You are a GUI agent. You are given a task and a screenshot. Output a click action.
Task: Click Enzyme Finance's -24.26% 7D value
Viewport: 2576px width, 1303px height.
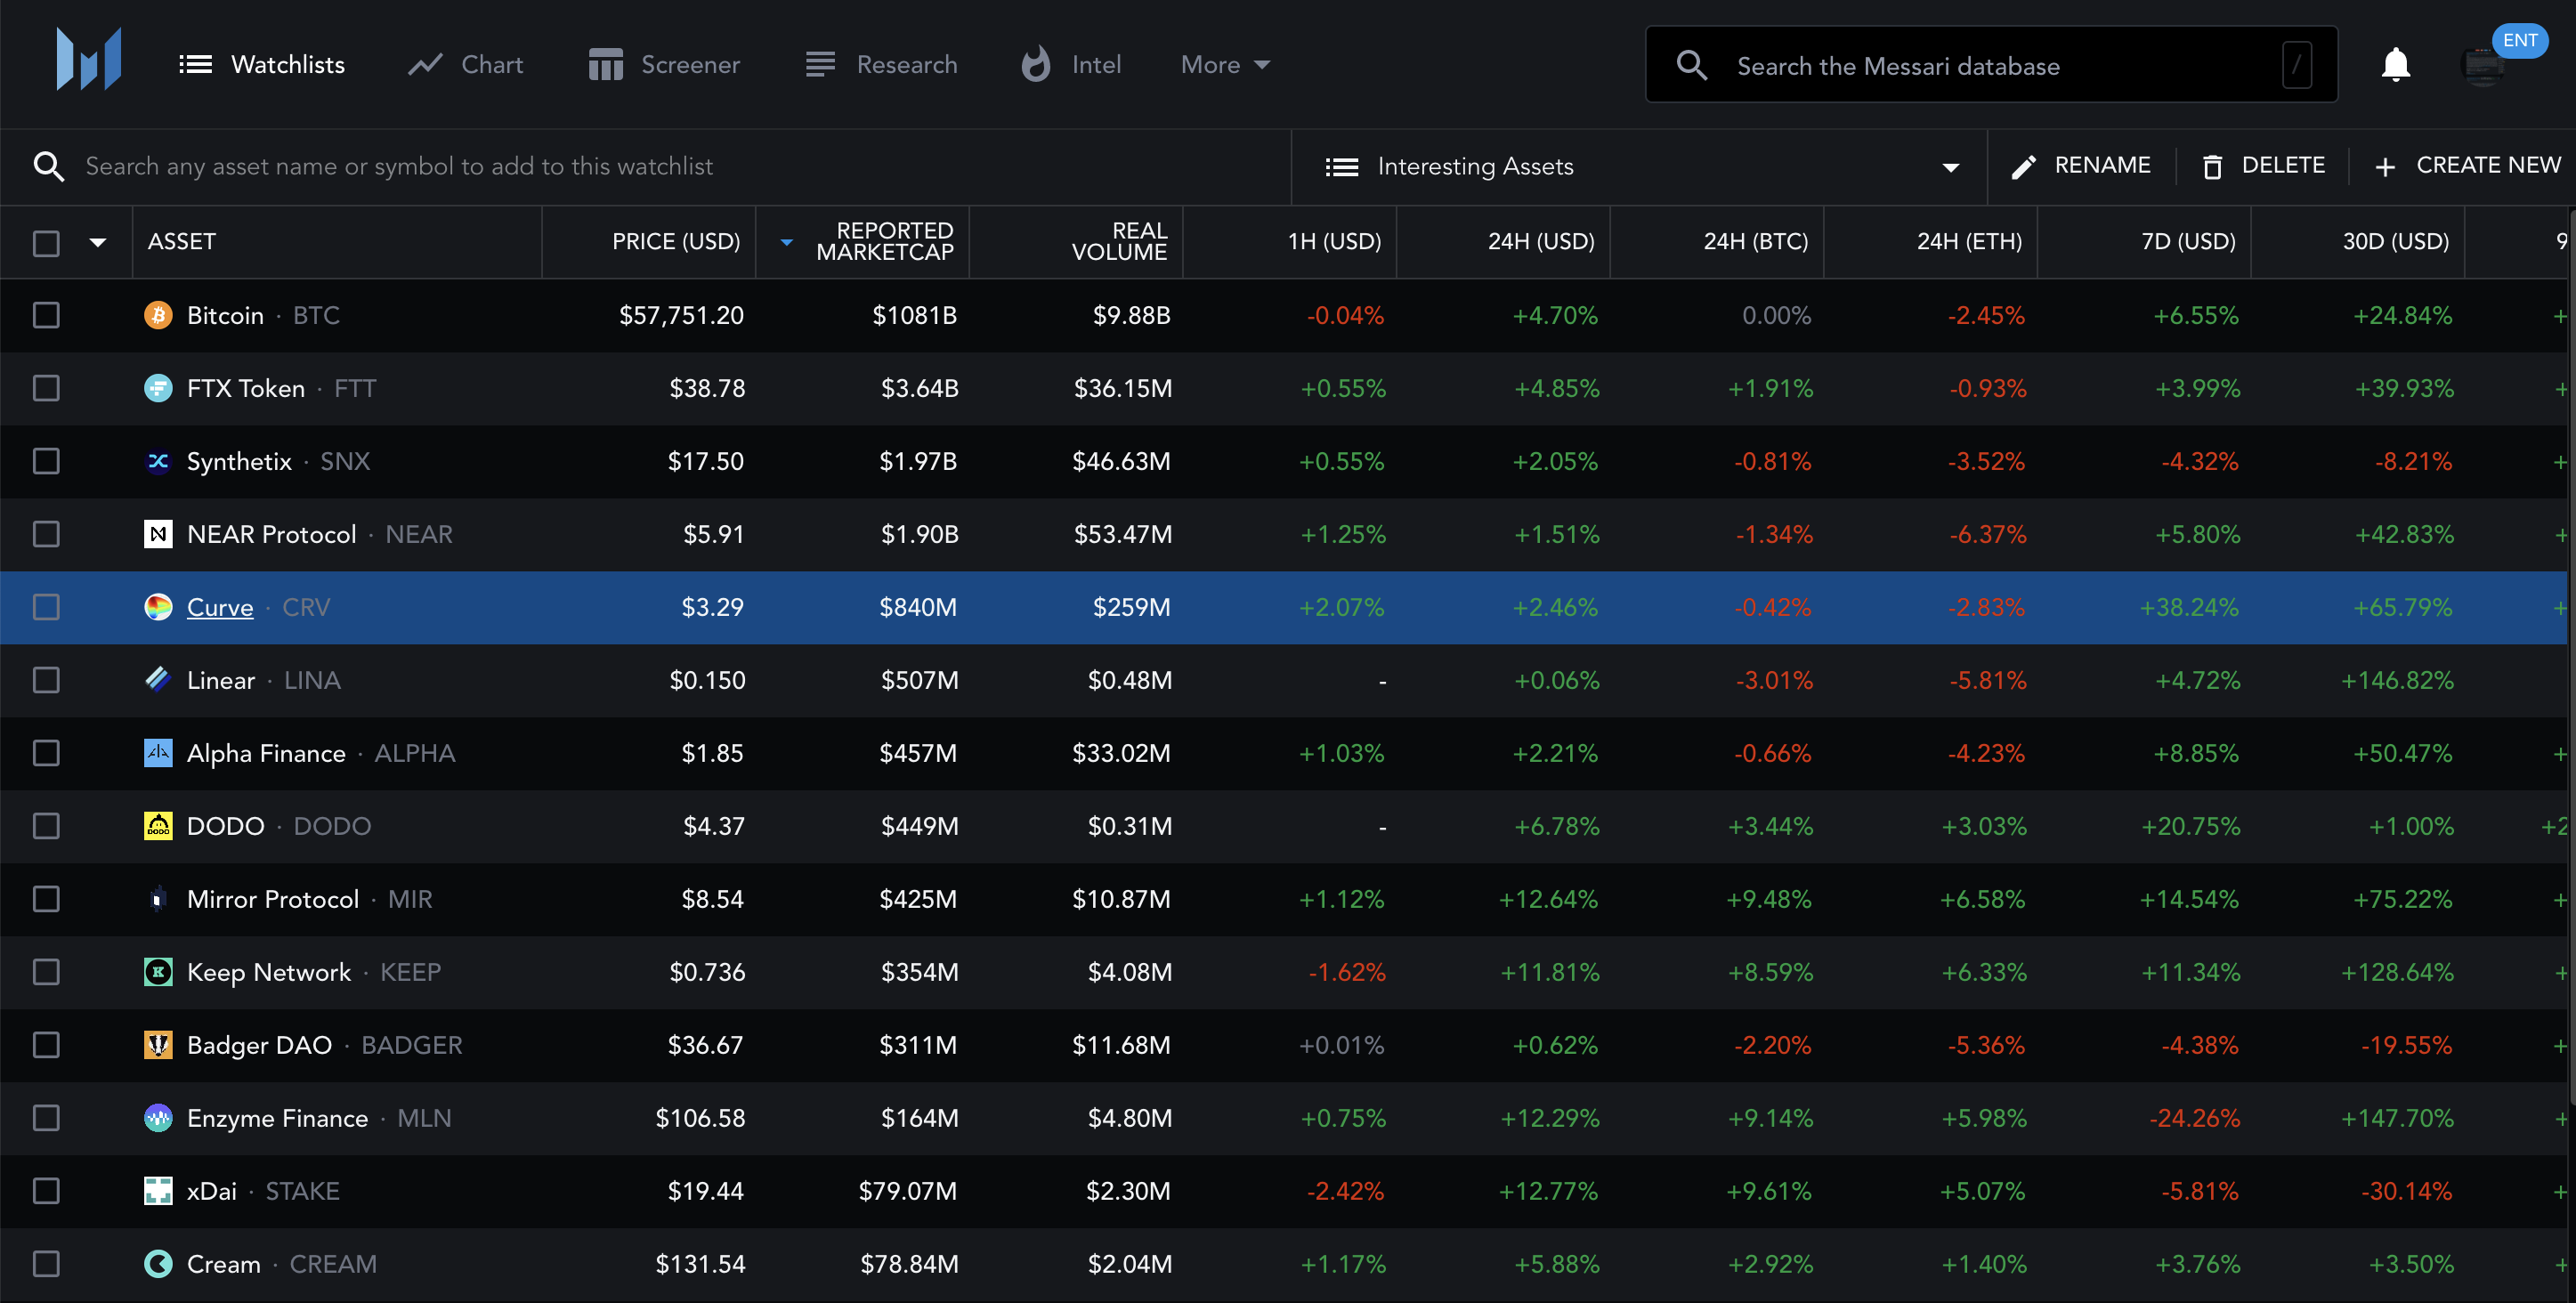2194,1119
